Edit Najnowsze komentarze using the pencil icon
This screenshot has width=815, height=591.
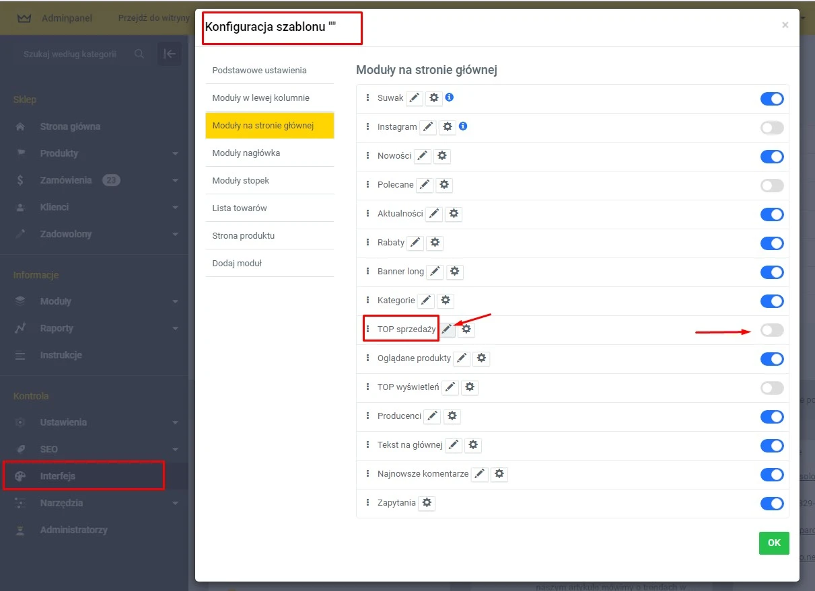[x=479, y=474]
